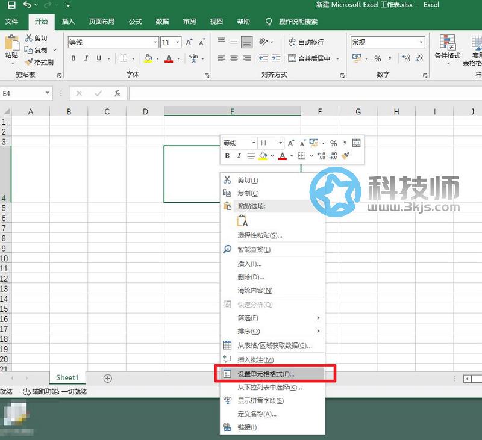Toggle Bold in mini toolbar
The width and height of the screenshot is (482, 440).
click(227, 156)
